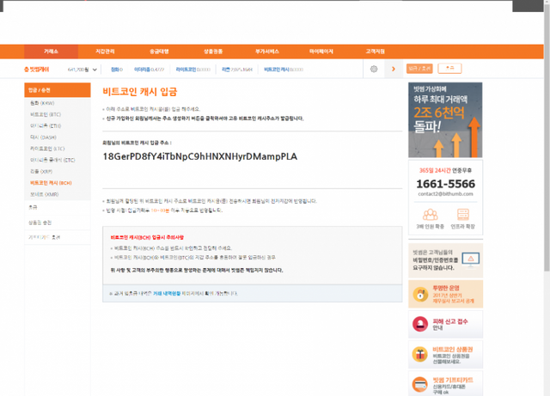Select 비트코인 (BTC) in the sidebar
The image size is (550, 396).
click(x=46, y=114)
